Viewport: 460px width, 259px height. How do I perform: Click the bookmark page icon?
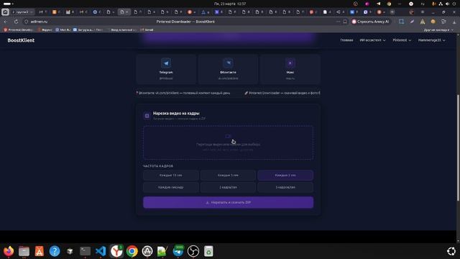pos(345,22)
